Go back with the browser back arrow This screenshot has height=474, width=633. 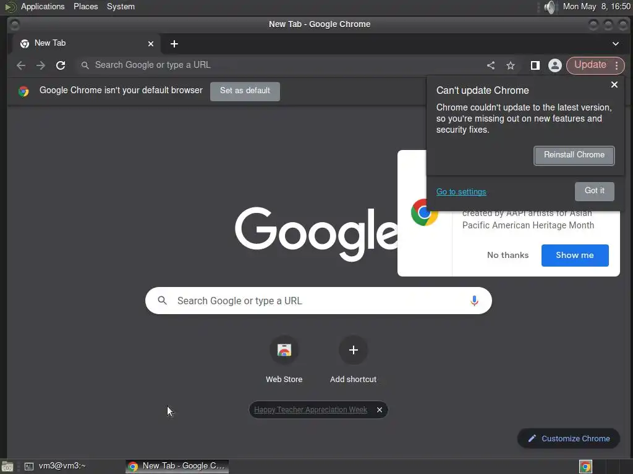coord(21,65)
